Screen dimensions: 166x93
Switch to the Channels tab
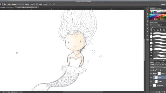pos(157,62)
